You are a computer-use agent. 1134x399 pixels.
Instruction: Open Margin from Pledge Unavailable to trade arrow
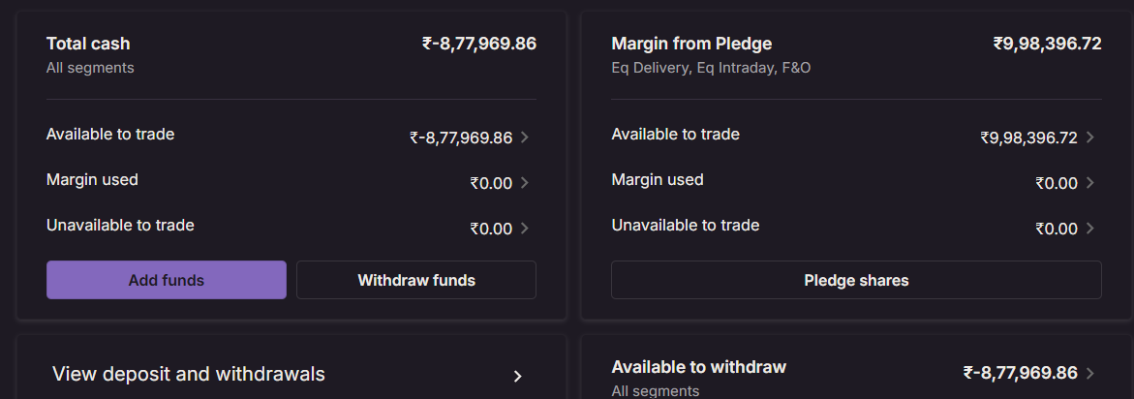coord(1090,229)
